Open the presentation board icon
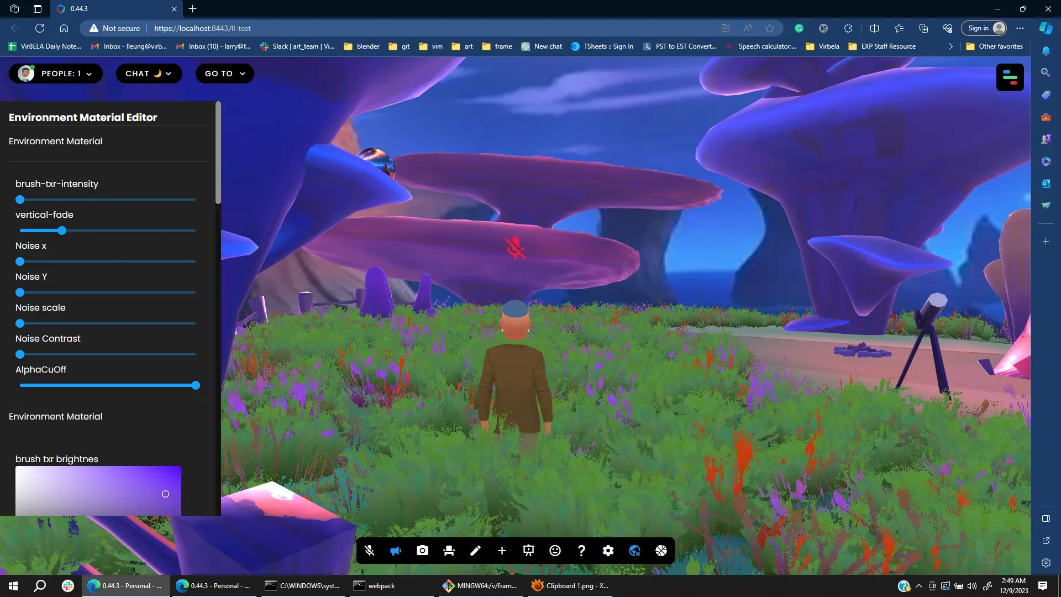1061x597 pixels. coord(528,551)
